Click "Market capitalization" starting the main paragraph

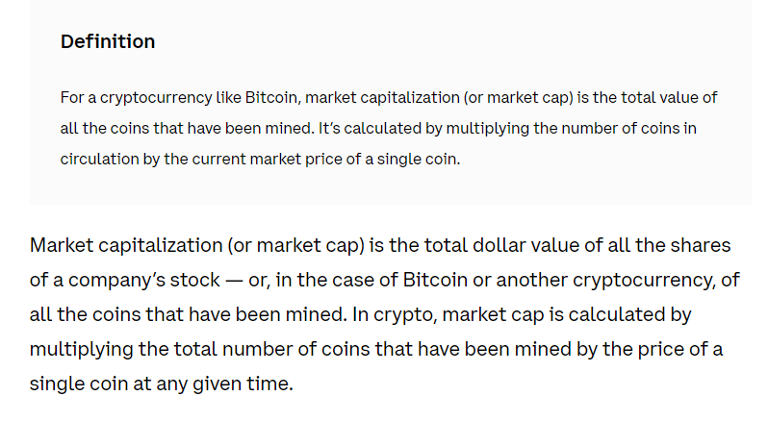126,245
